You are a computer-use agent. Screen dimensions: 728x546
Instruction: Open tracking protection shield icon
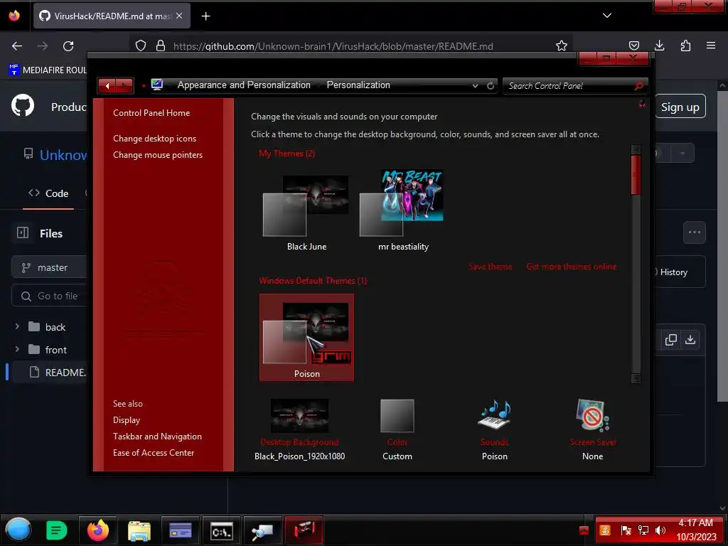click(141, 45)
